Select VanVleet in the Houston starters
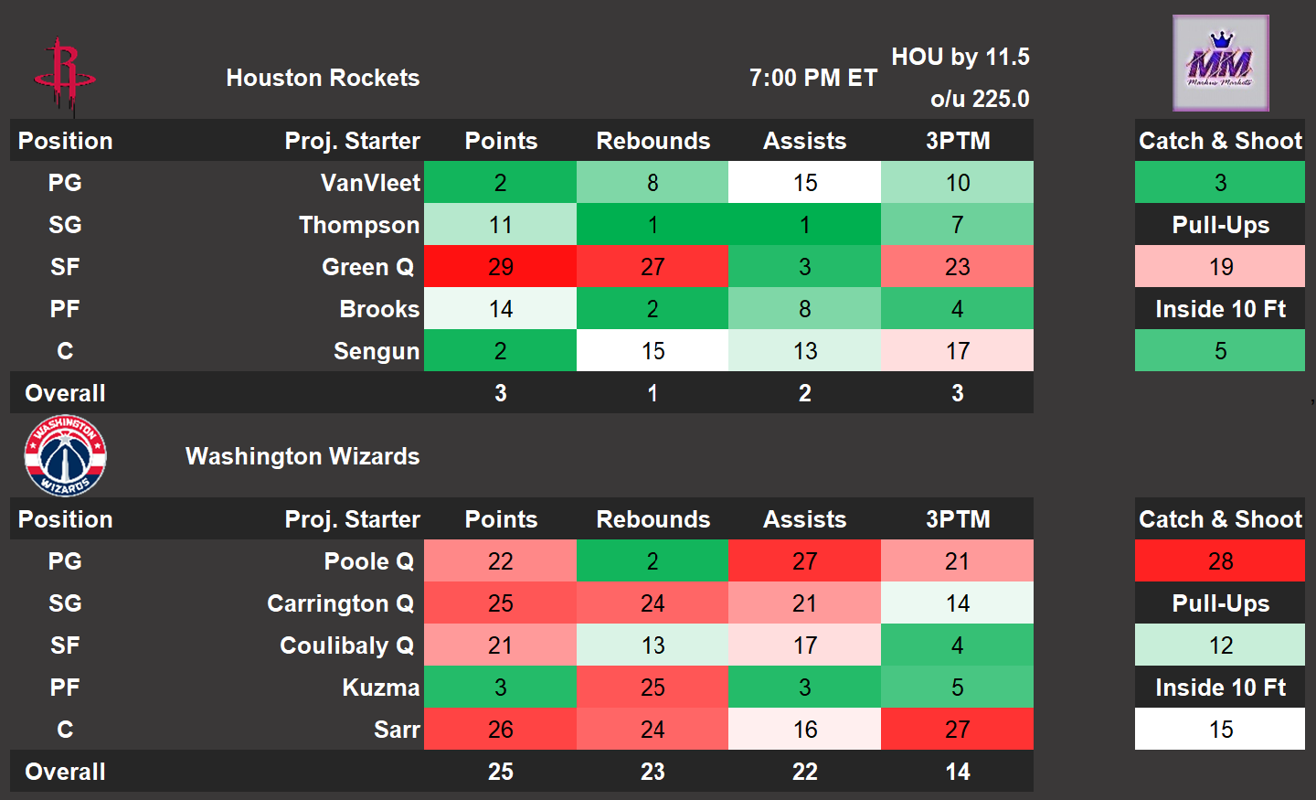Screen dimensions: 1316x800 pos(370,183)
